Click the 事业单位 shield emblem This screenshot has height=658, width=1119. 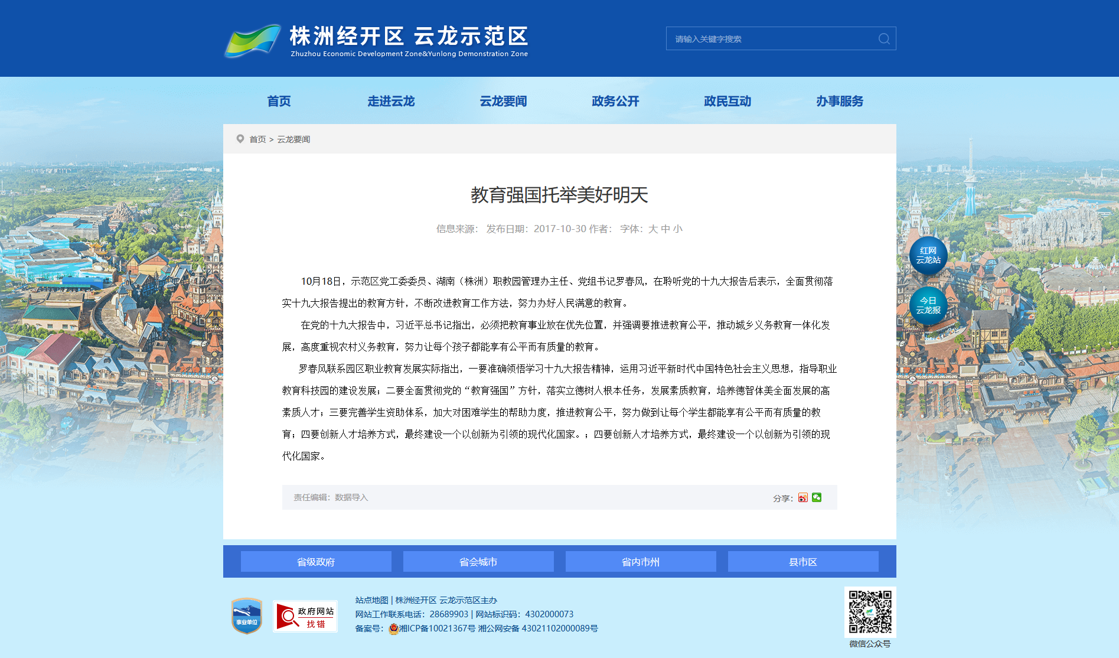click(247, 616)
